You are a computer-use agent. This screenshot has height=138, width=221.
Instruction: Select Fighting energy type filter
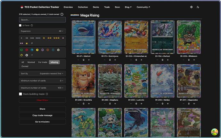point(48,50)
